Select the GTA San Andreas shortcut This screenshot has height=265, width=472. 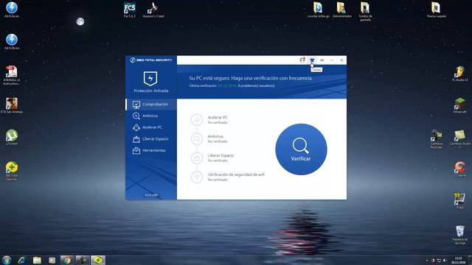tap(12, 105)
